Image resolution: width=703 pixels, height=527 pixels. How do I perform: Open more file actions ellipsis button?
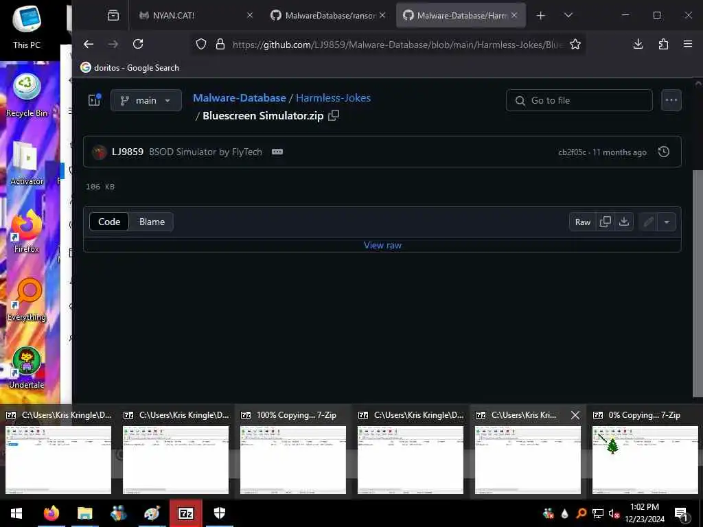671,100
